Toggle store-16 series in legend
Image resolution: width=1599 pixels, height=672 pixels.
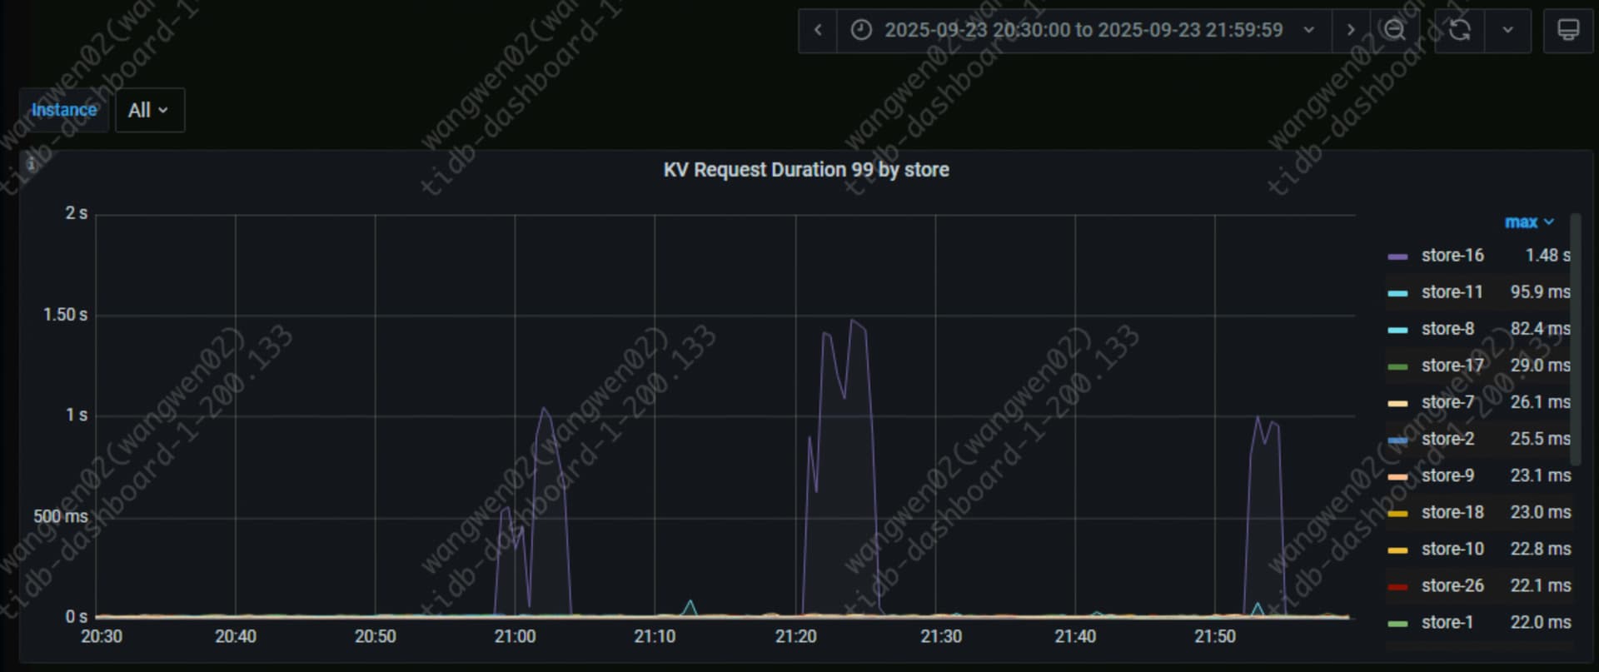1452,256
